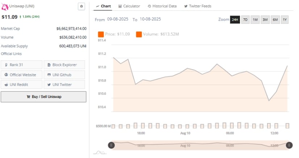Toggle the Price series orange swatch
The height and width of the screenshot is (158, 299).
[101, 34]
